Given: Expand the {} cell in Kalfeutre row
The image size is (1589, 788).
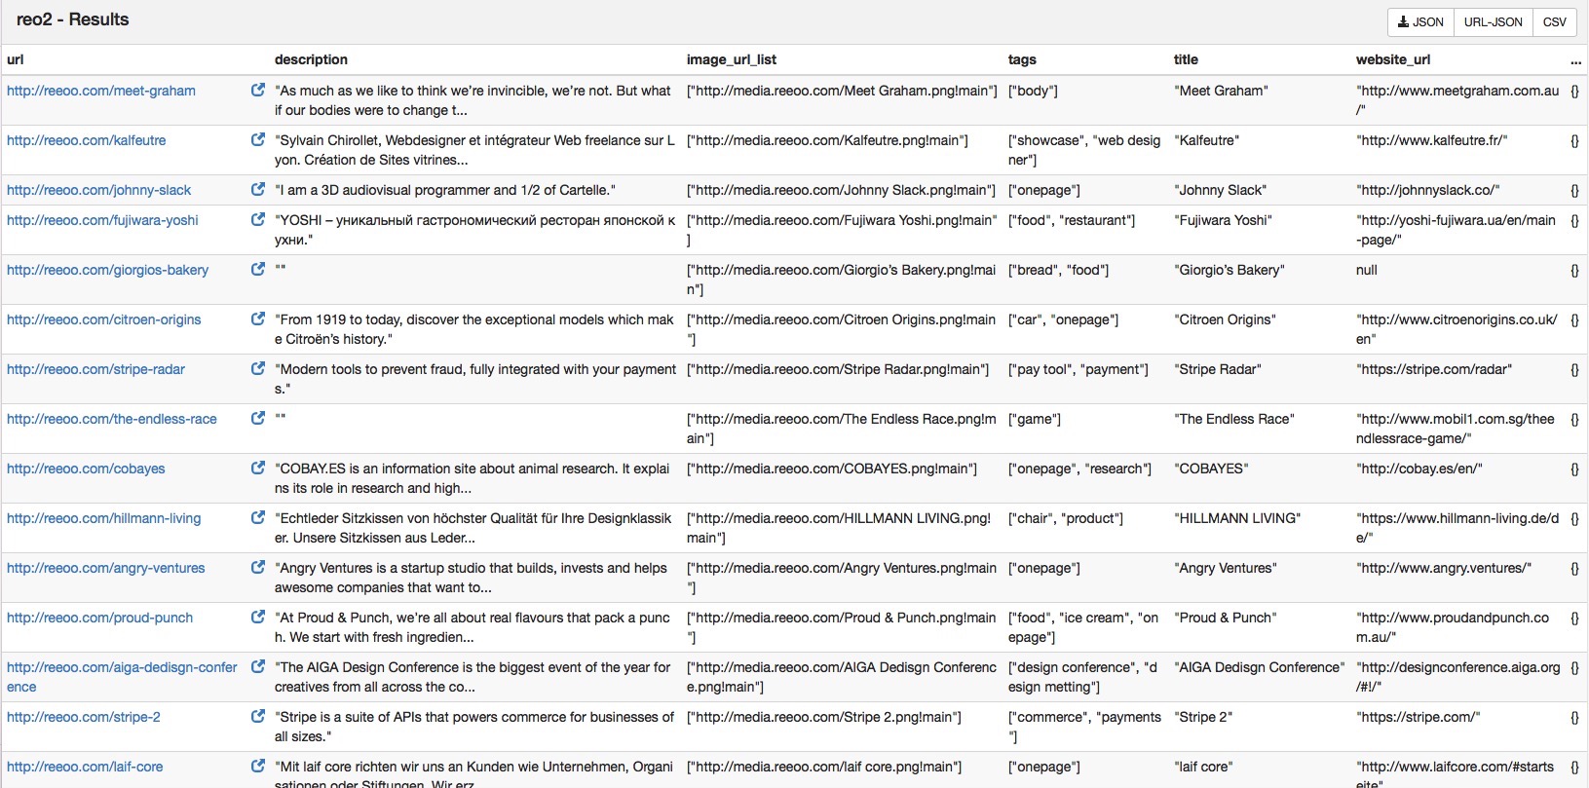Looking at the screenshot, I should (1574, 140).
